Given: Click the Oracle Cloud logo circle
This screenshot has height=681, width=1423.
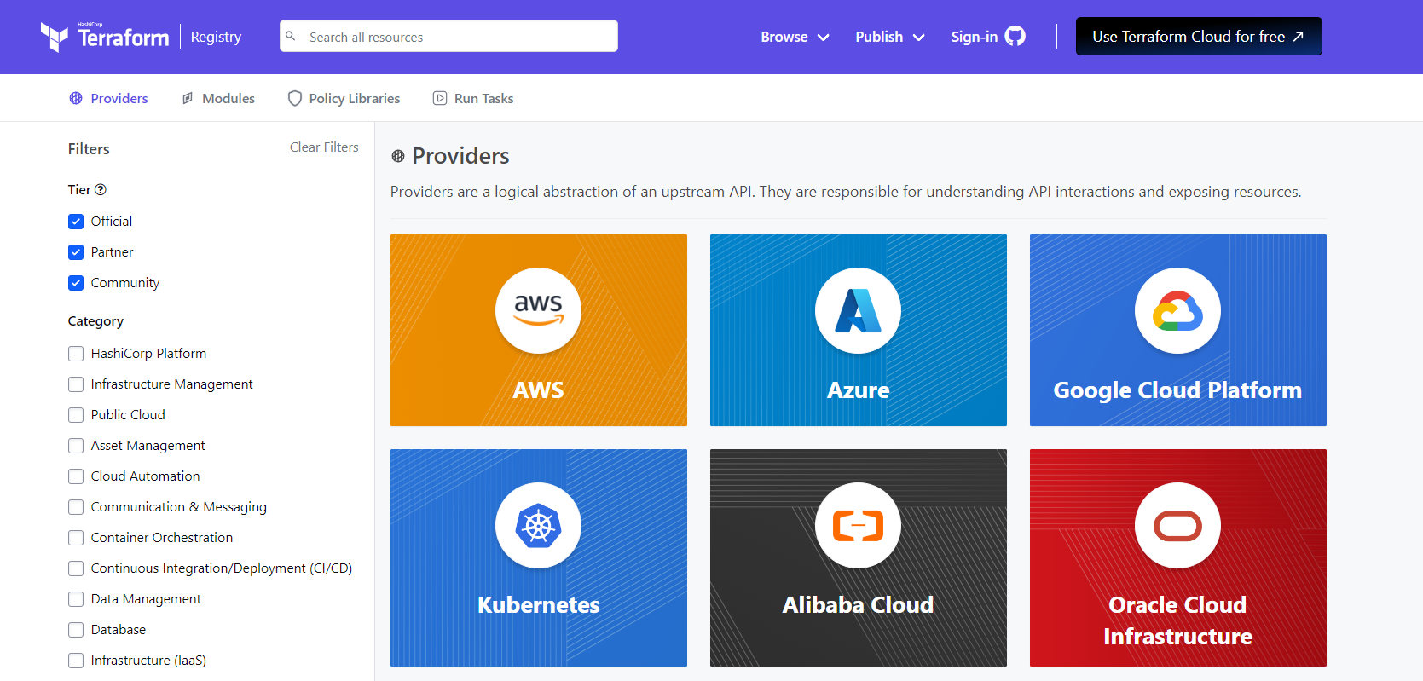Looking at the screenshot, I should coord(1177,526).
